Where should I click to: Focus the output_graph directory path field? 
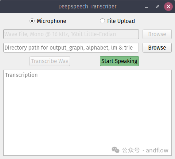(x=71, y=47)
